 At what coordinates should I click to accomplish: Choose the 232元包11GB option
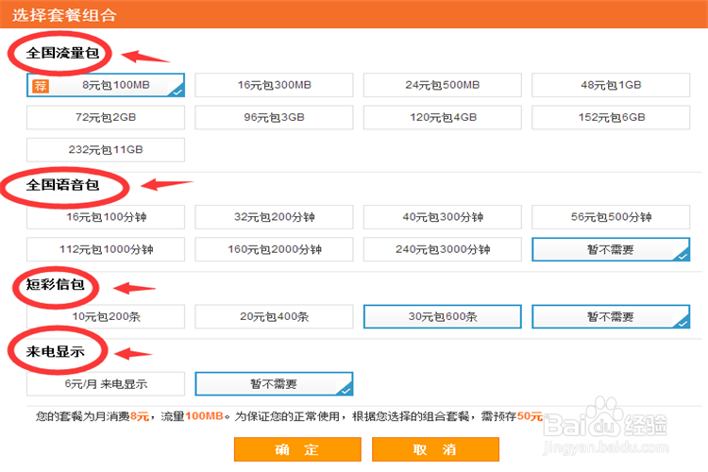point(106,149)
